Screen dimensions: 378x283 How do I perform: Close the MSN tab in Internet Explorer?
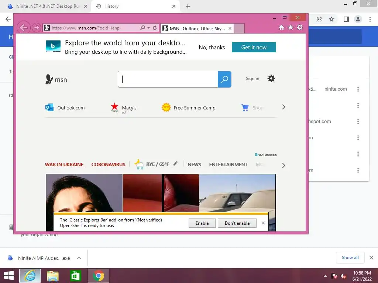click(x=230, y=28)
